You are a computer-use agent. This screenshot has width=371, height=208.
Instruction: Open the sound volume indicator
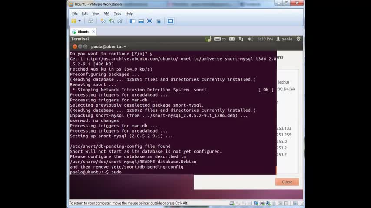250,39
